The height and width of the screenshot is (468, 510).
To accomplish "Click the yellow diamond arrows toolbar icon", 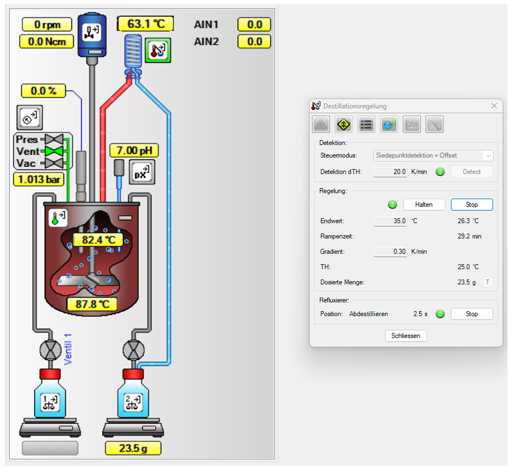I will click(344, 125).
